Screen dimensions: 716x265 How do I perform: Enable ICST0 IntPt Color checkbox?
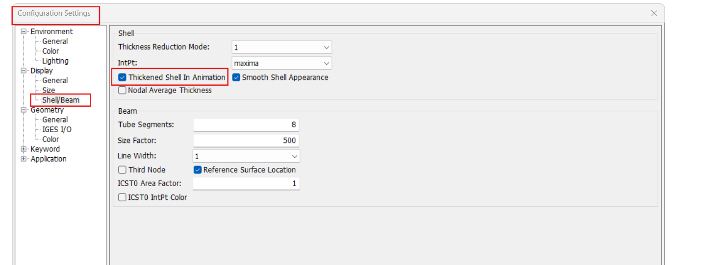click(123, 197)
